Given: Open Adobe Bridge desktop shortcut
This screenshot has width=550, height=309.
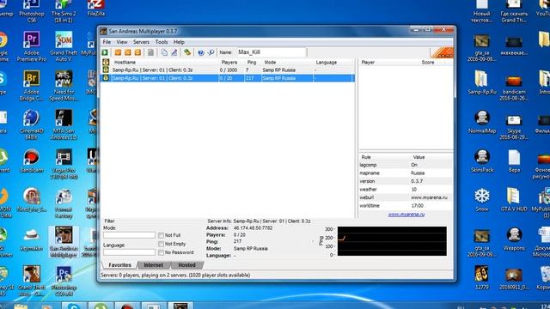Looking at the screenshot, I should [x=32, y=86].
